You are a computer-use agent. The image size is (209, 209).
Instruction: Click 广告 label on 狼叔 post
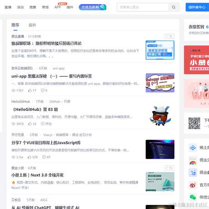click(169, 36)
